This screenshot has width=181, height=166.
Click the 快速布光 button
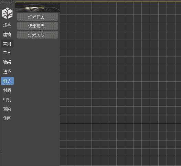click(x=38, y=26)
